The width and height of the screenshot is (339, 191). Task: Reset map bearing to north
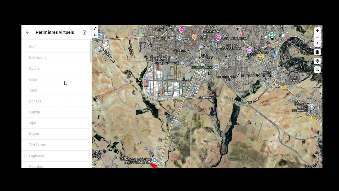[317, 43]
